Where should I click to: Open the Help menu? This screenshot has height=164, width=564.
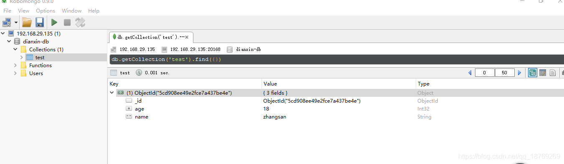[94, 10]
